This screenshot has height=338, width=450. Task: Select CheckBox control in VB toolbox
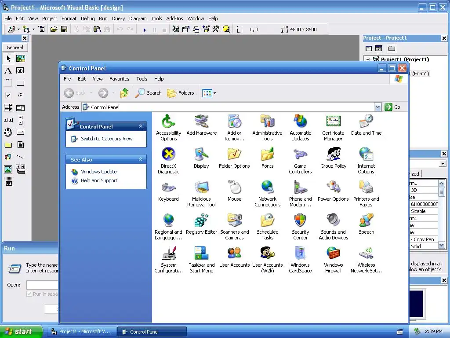coord(8,95)
